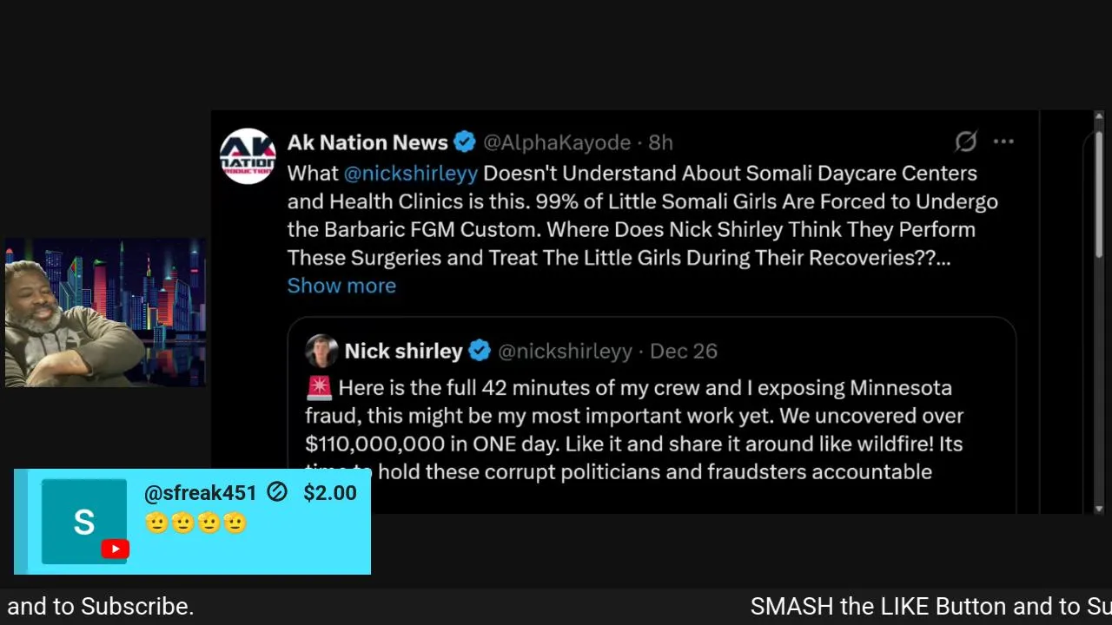The width and height of the screenshot is (1112, 625).
Task: Open the 8h timestamp link
Action: click(661, 142)
